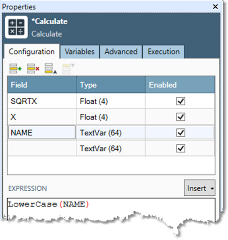The height and width of the screenshot is (240, 228).
Task: Click the delete field row icon
Action: (33, 69)
